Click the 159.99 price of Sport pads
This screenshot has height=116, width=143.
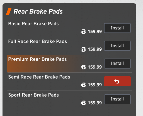(95, 103)
